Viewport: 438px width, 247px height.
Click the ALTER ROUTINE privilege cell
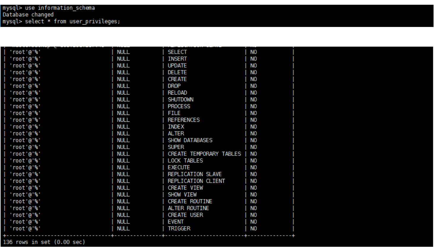click(188, 208)
